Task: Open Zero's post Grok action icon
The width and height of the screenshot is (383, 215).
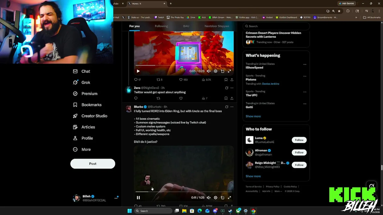Action: pyautogui.click(x=227, y=88)
